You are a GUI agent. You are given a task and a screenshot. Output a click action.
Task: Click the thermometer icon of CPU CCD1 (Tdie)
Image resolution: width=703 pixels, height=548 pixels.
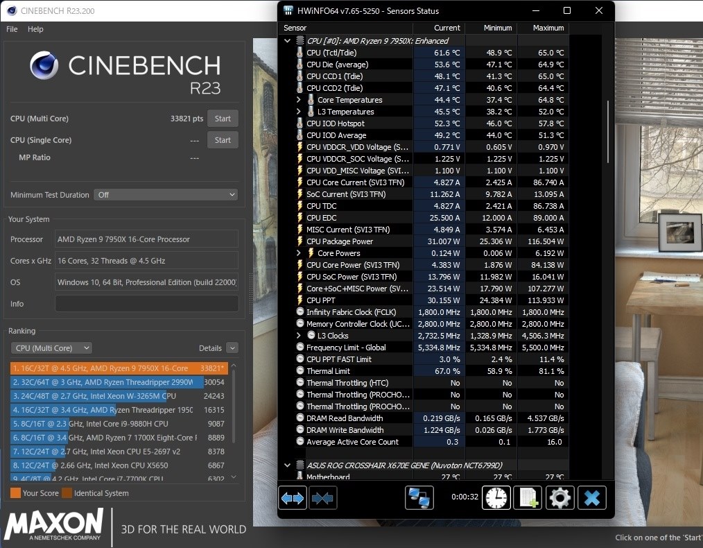(300, 76)
